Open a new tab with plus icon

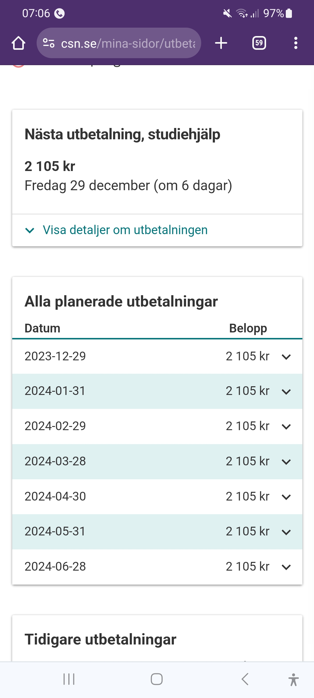click(221, 43)
